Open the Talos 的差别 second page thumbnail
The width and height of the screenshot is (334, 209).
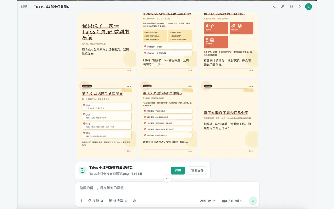tap(167, 45)
